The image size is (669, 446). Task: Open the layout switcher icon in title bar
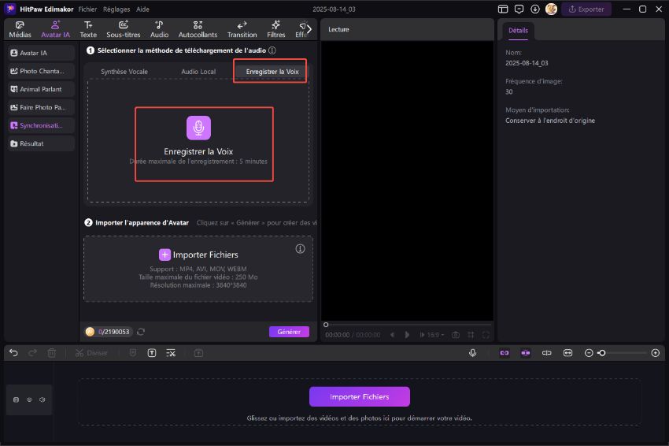(x=503, y=9)
